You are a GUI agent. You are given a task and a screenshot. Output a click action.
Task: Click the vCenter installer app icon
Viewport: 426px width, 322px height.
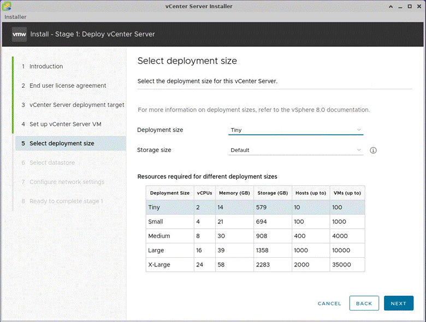pyautogui.click(x=7, y=6)
